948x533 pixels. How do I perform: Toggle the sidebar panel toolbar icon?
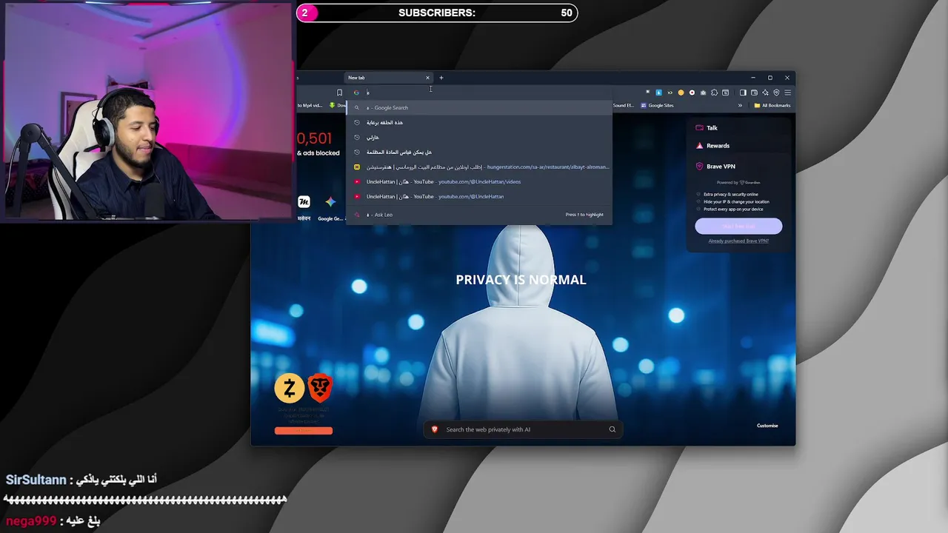[744, 93]
